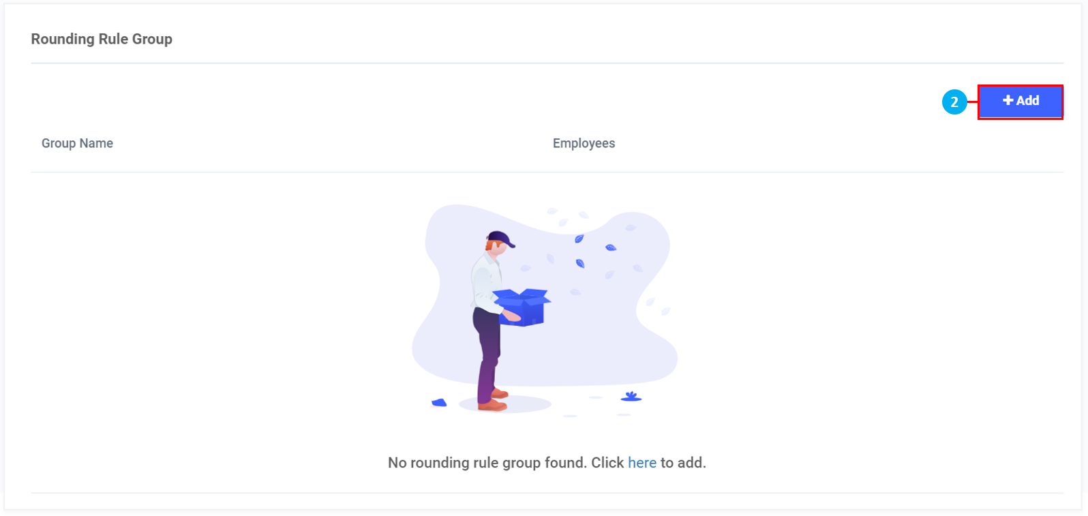Image resolution: width=1088 pixels, height=516 pixels.
Task: Click the 'No rounding rule group found' text
Action: 487,463
